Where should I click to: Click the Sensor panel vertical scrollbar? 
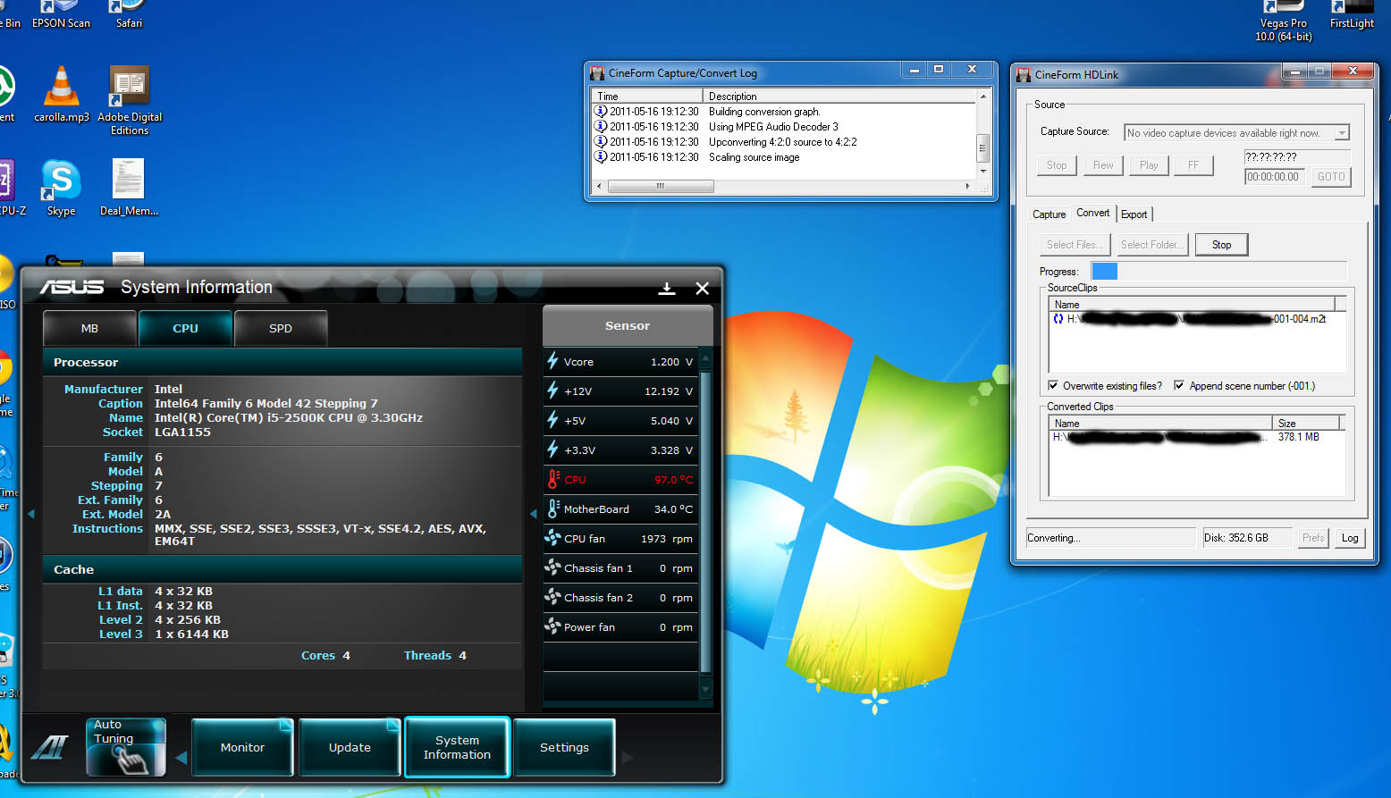[705, 523]
